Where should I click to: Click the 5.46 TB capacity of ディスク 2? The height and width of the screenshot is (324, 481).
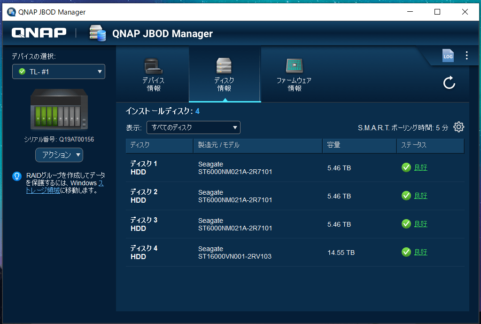339,196
